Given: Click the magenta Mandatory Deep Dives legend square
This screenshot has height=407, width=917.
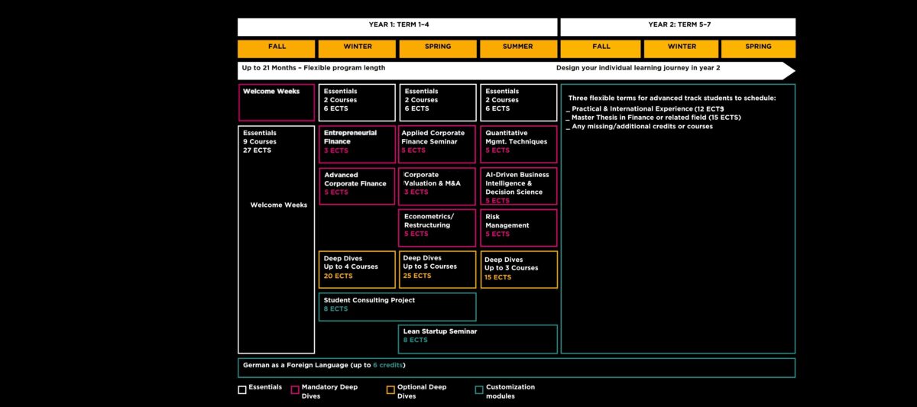Looking at the screenshot, I should tap(295, 389).
